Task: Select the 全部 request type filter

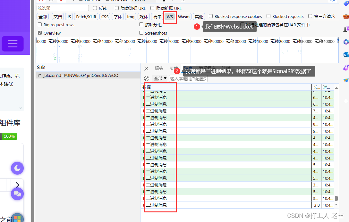Action: point(43,17)
